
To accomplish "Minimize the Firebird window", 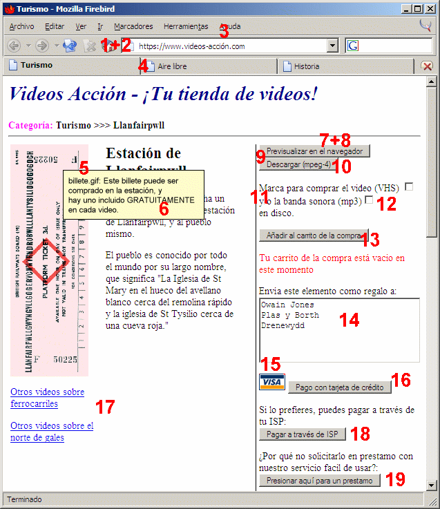I will tap(407, 9).
